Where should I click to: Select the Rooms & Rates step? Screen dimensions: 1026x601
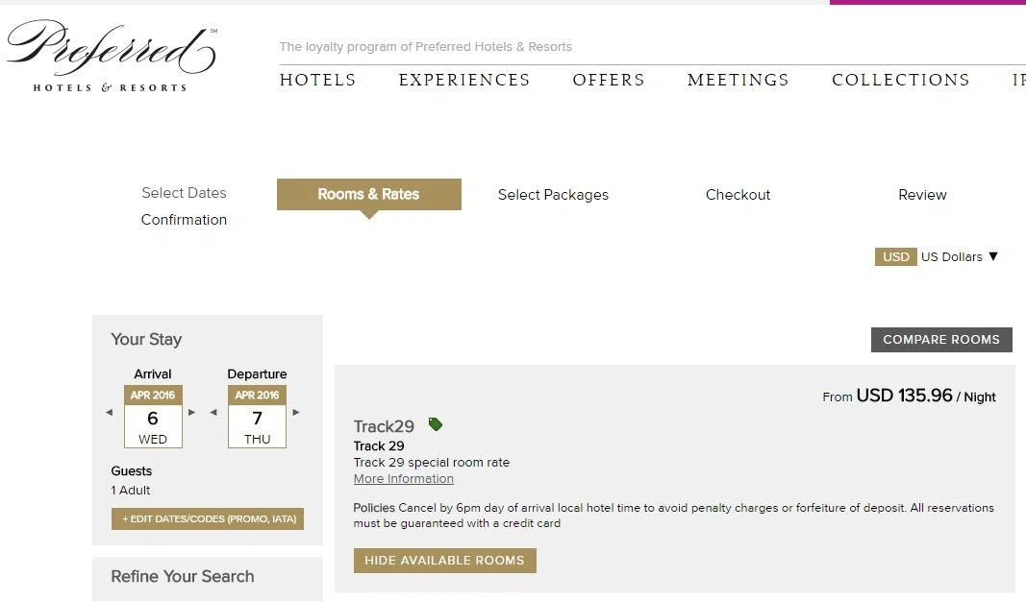tap(369, 194)
